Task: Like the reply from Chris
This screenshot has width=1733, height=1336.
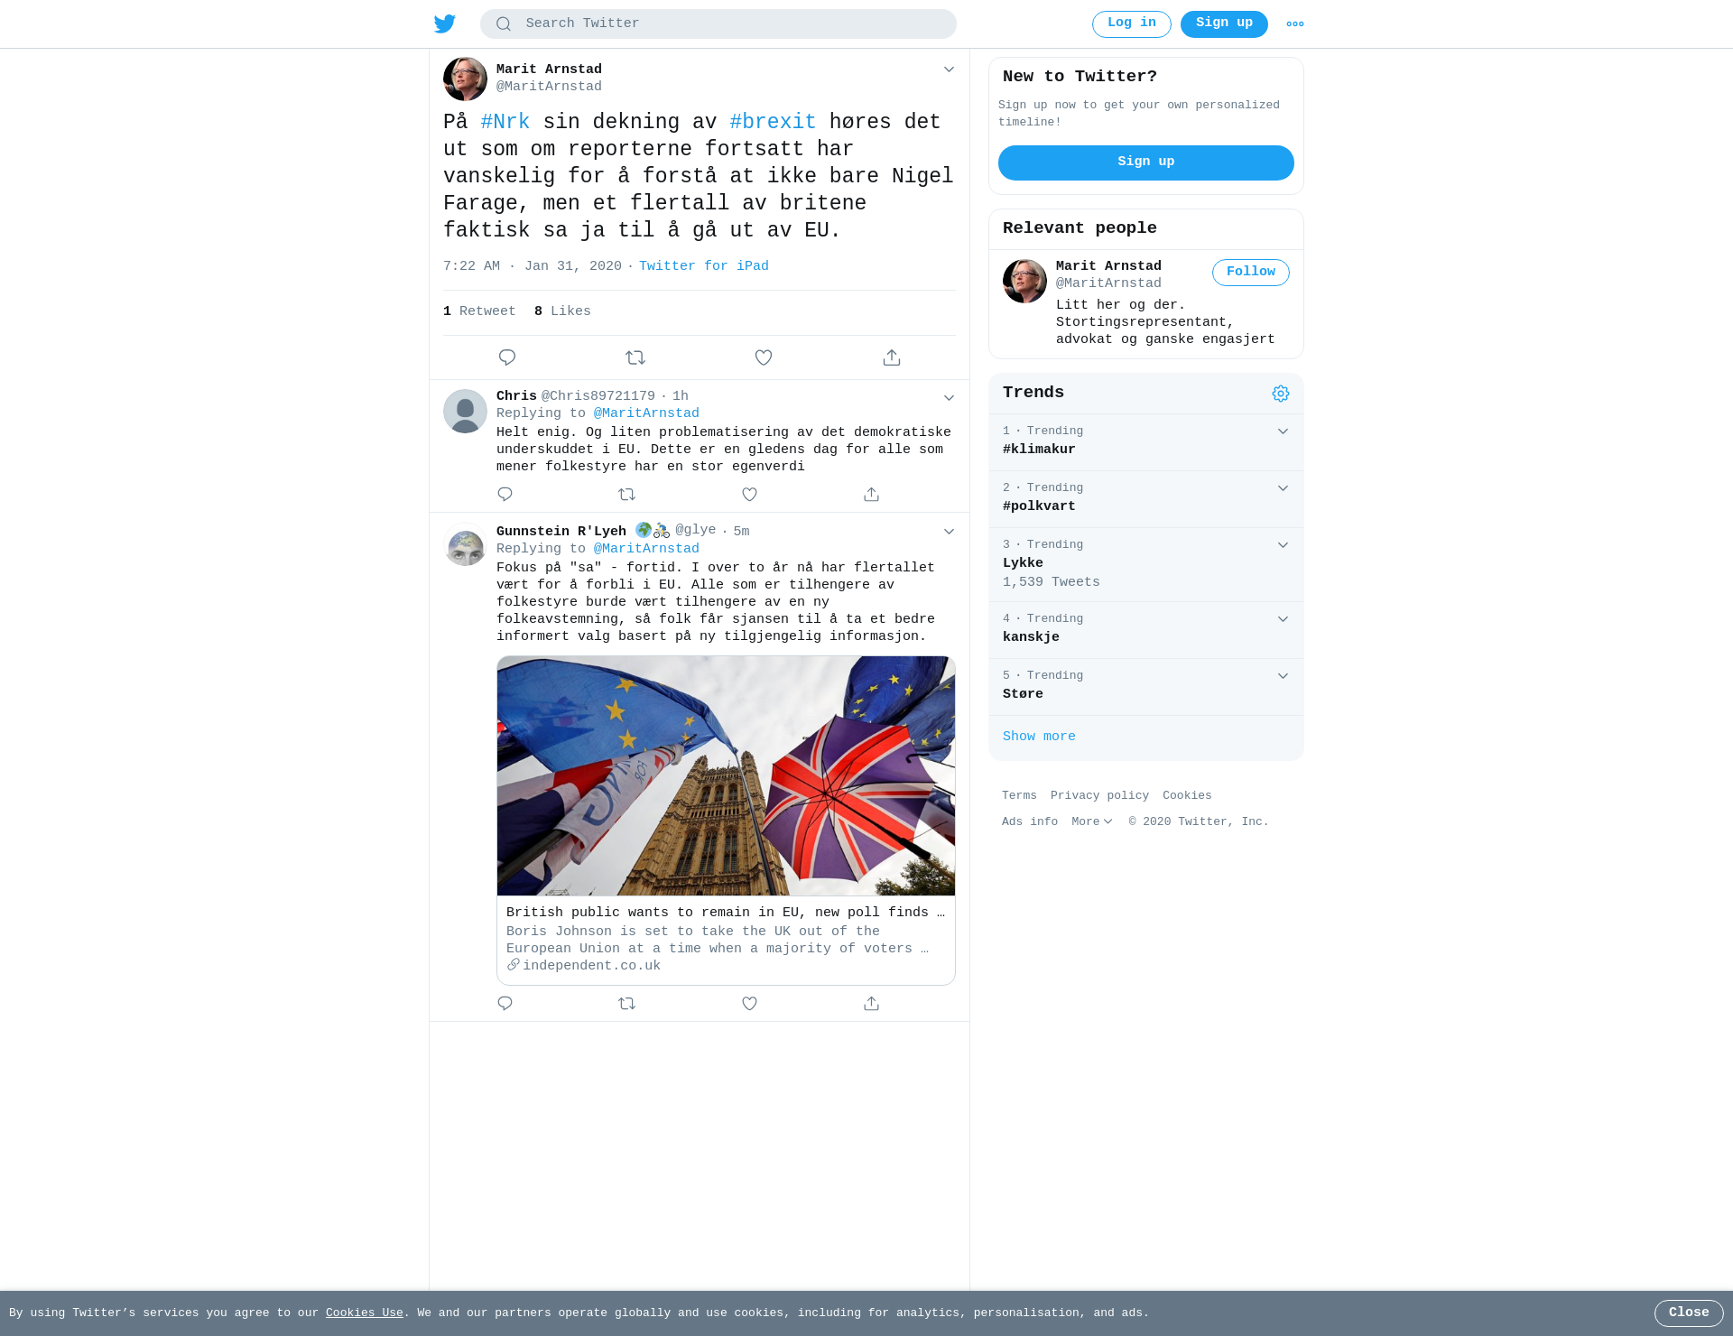Action: (x=749, y=494)
